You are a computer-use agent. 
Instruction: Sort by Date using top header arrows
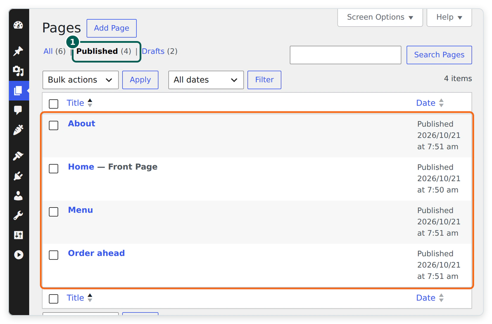(441, 103)
